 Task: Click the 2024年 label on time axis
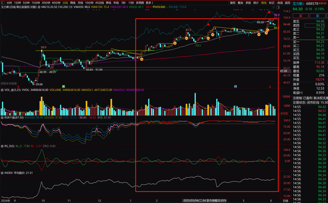tap(5, 201)
